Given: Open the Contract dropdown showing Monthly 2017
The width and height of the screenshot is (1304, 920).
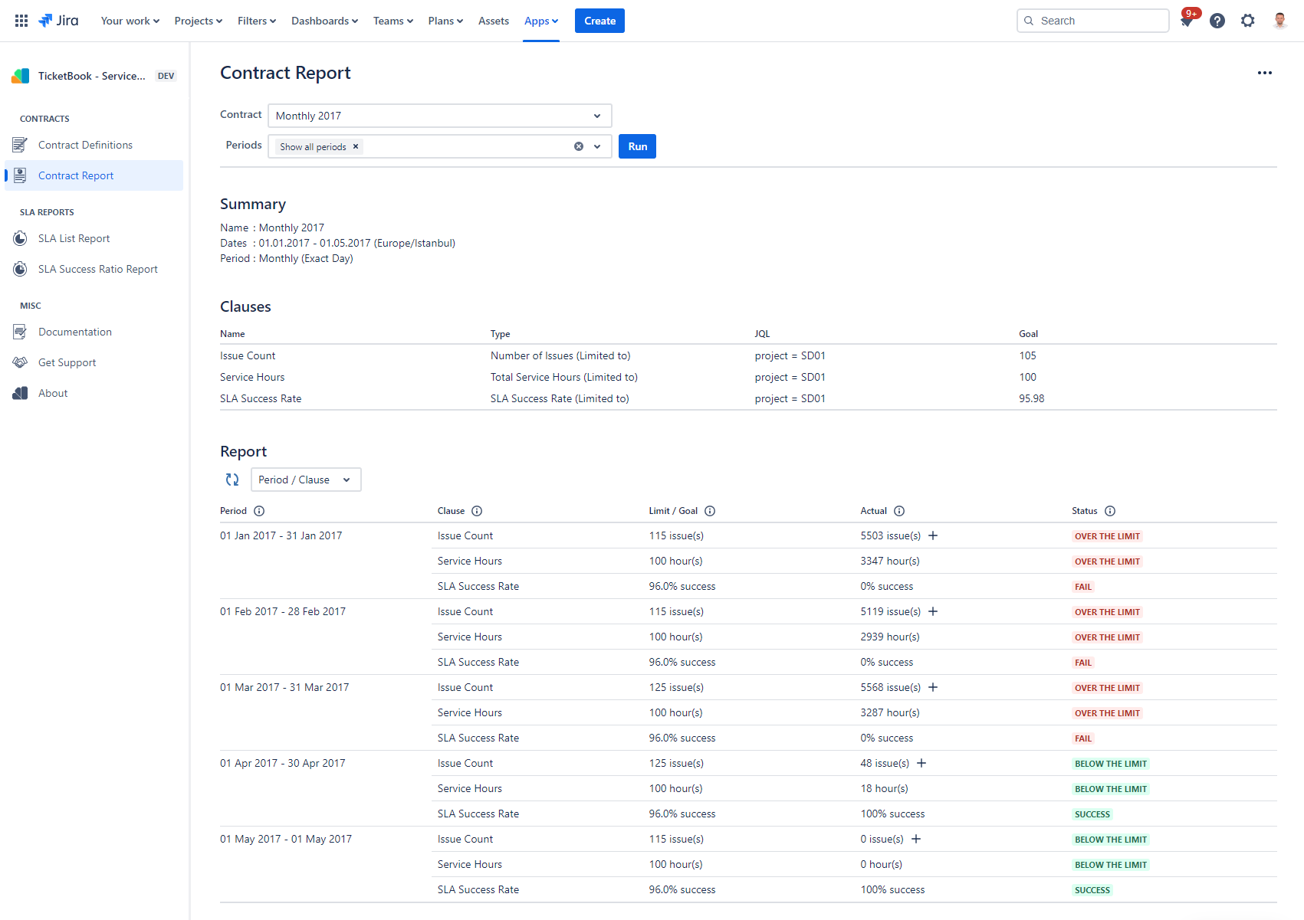Looking at the screenshot, I should coord(439,116).
